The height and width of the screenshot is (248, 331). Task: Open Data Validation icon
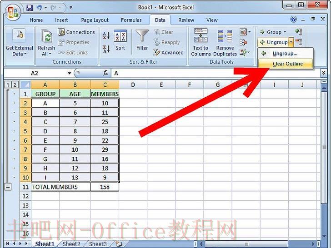pyautogui.click(x=243, y=32)
